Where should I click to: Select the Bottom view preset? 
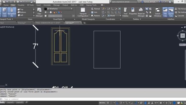pyautogui.click(x=22, y=12)
